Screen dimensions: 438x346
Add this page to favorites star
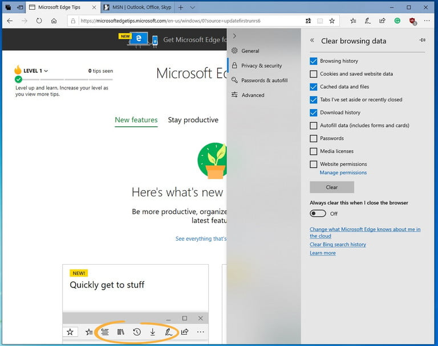click(332, 20)
